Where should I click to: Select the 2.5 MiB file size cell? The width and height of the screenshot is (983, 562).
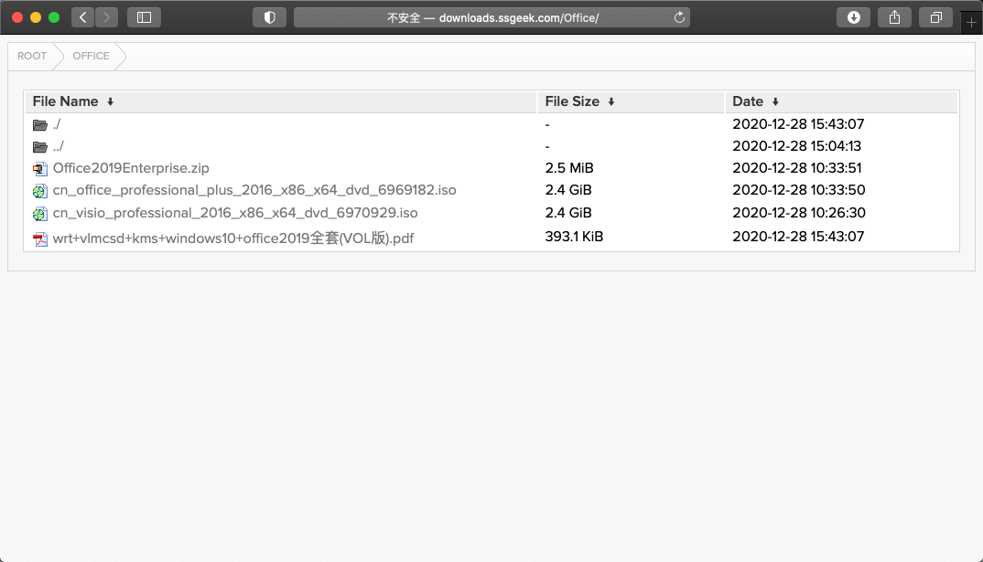[x=569, y=168]
